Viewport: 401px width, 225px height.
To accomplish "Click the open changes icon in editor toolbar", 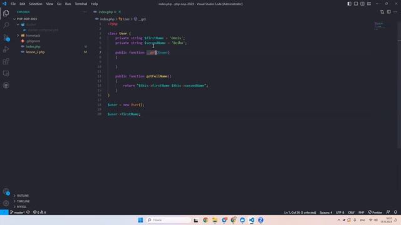I will (382, 12).
